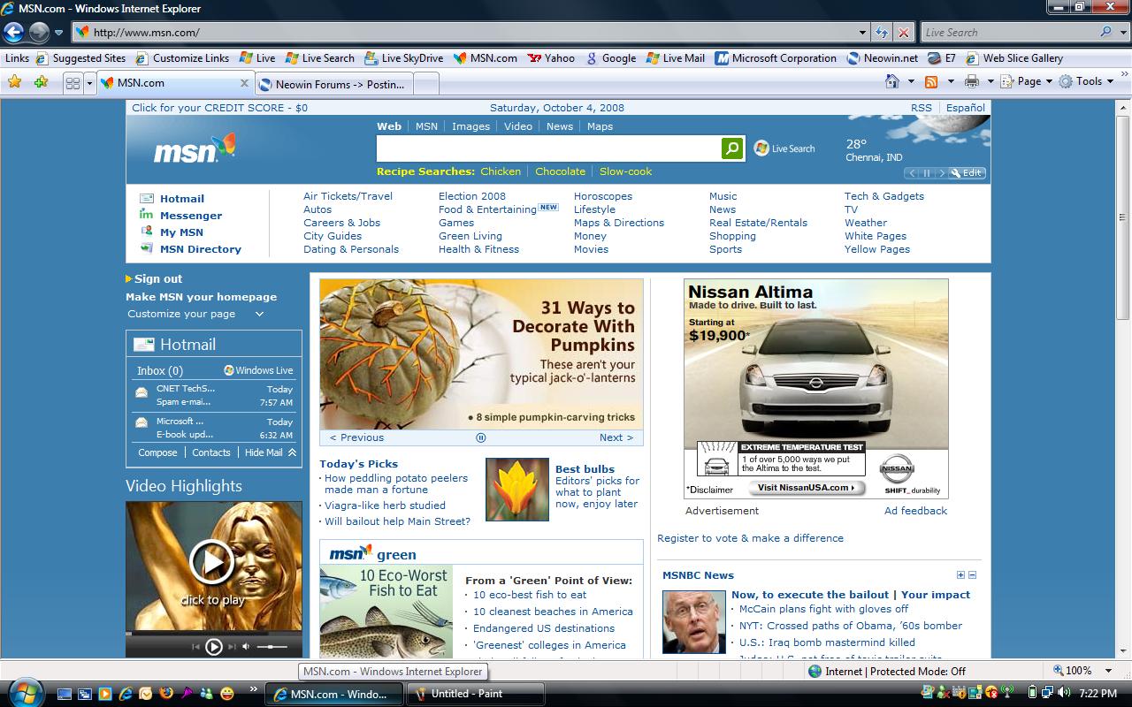Open the Tools menu dropdown
Screen dimensions: 1132x707
click(x=1087, y=81)
